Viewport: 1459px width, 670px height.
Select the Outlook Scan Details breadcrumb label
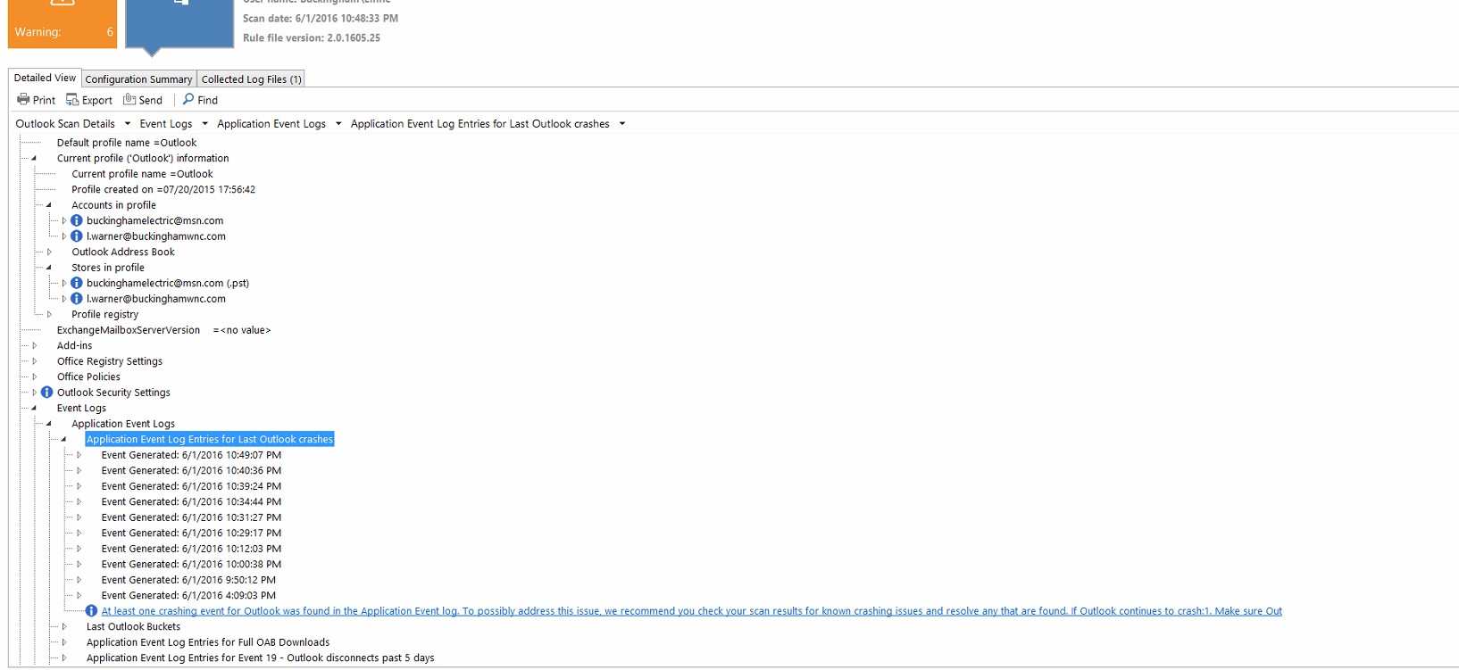pyautogui.click(x=65, y=124)
